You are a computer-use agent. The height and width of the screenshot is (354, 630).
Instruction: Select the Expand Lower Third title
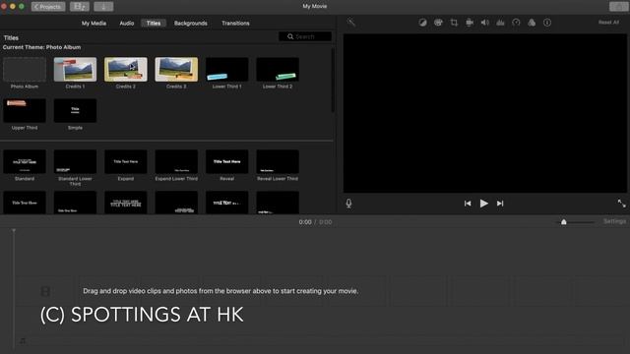click(x=176, y=161)
